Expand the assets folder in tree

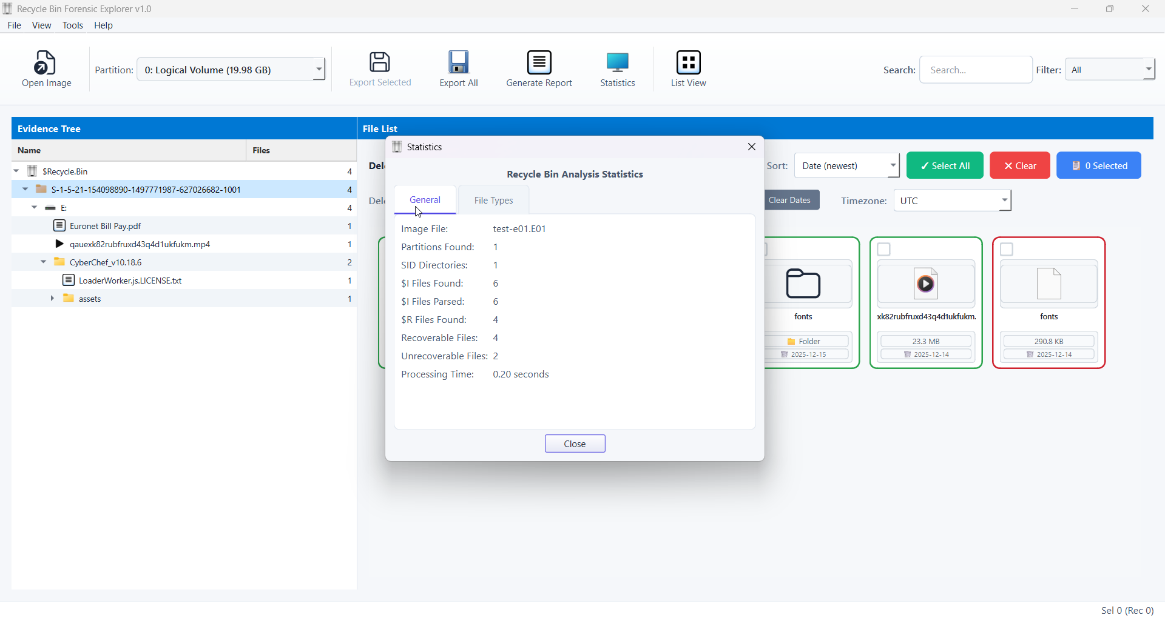[x=52, y=299]
